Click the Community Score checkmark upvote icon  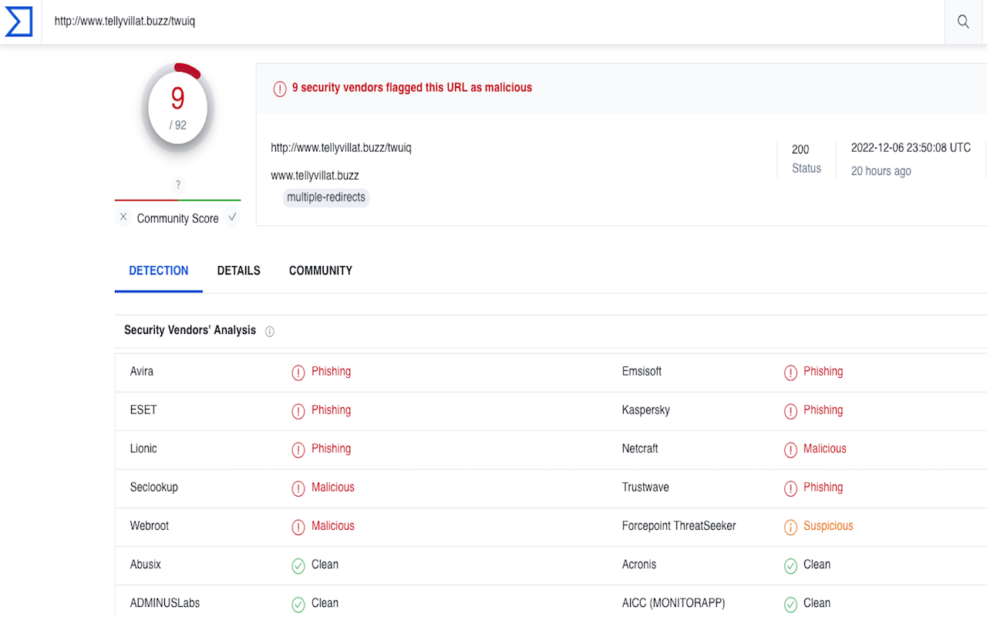pos(232,217)
